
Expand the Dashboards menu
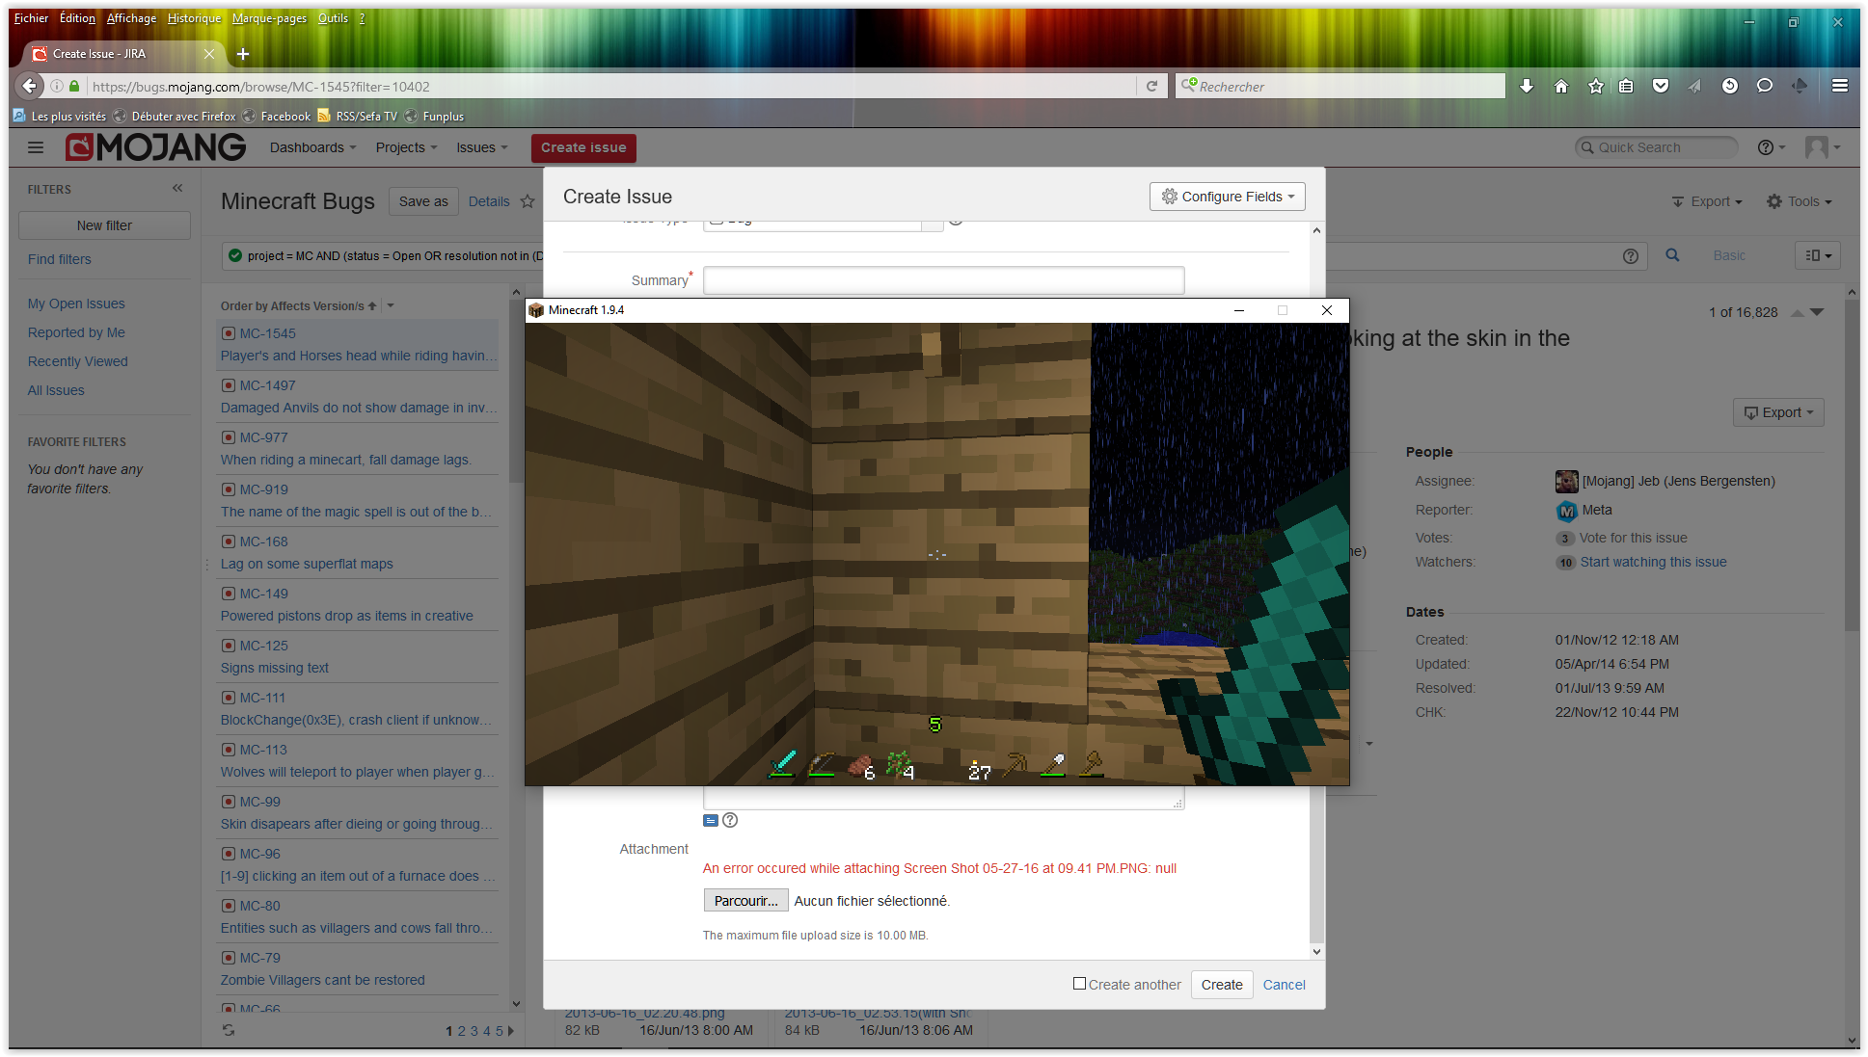[312, 147]
